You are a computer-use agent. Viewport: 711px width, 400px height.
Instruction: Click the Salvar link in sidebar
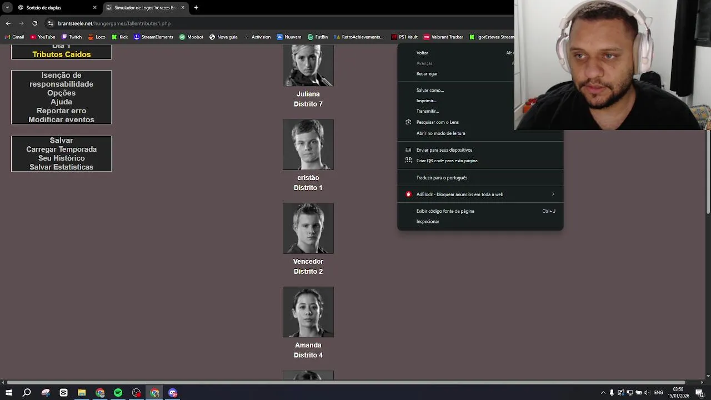pos(61,141)
